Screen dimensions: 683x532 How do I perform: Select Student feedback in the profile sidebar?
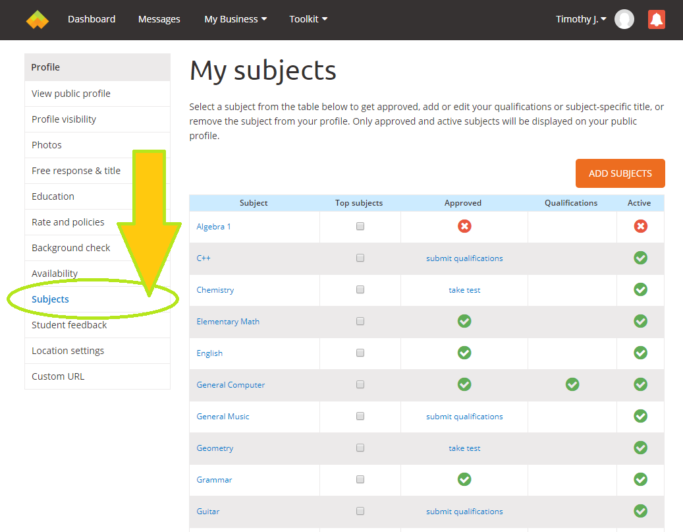[69, 325]
